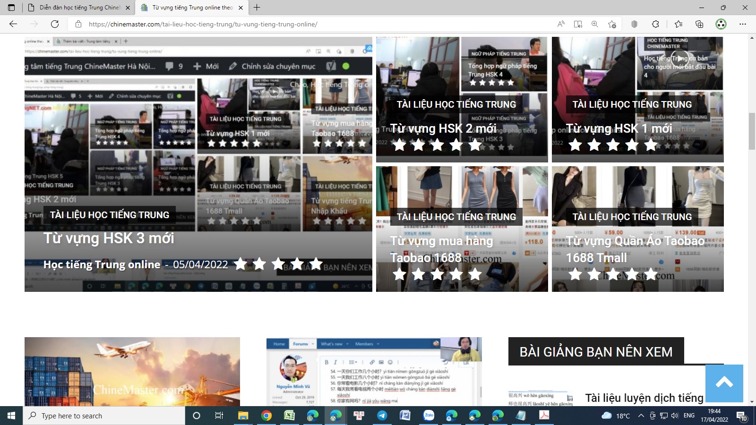Screen dimensions: 756x425
Task: Open Từ vựng HSK 3 mới article
Action: click(x=109, y=238)
